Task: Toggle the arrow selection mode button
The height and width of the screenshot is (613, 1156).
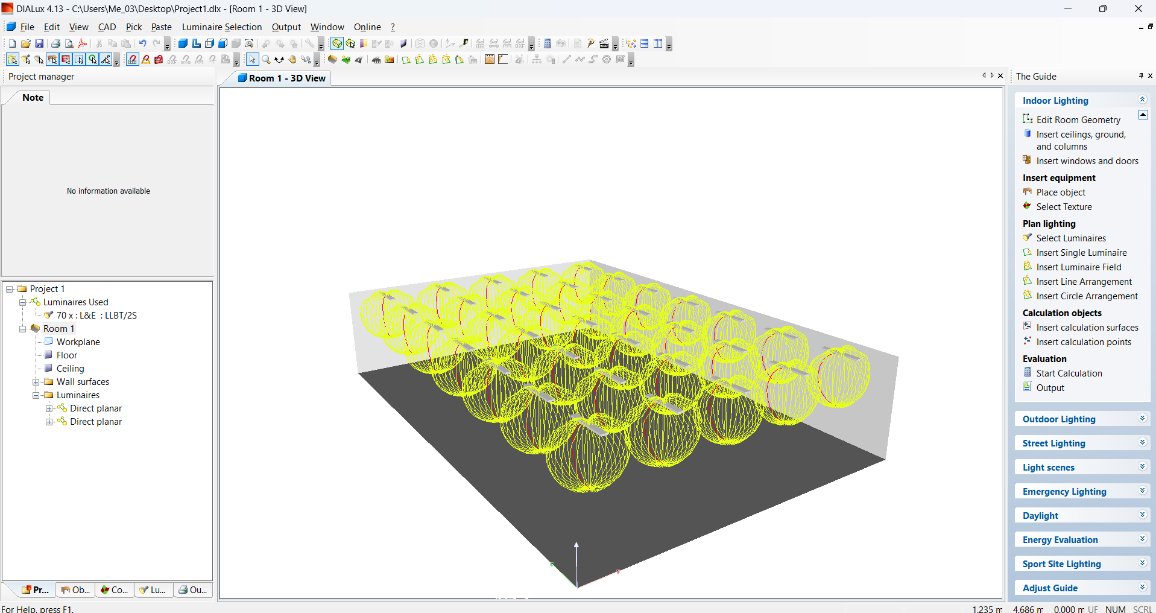Action: (252, 59)
